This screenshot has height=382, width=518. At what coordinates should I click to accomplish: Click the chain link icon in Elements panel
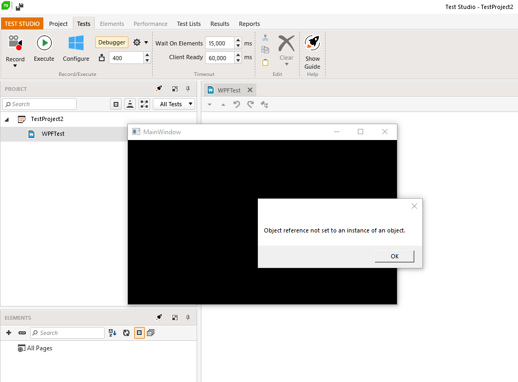point(22,333)
